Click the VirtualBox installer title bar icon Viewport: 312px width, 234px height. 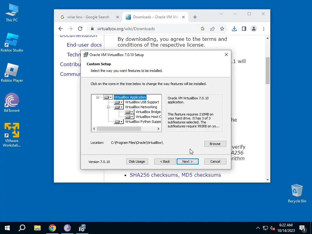[x=86, y=55]
